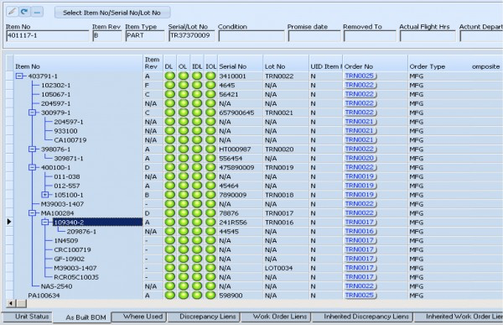Click OL green indicator for MA100284 row

tap(184, 213)
